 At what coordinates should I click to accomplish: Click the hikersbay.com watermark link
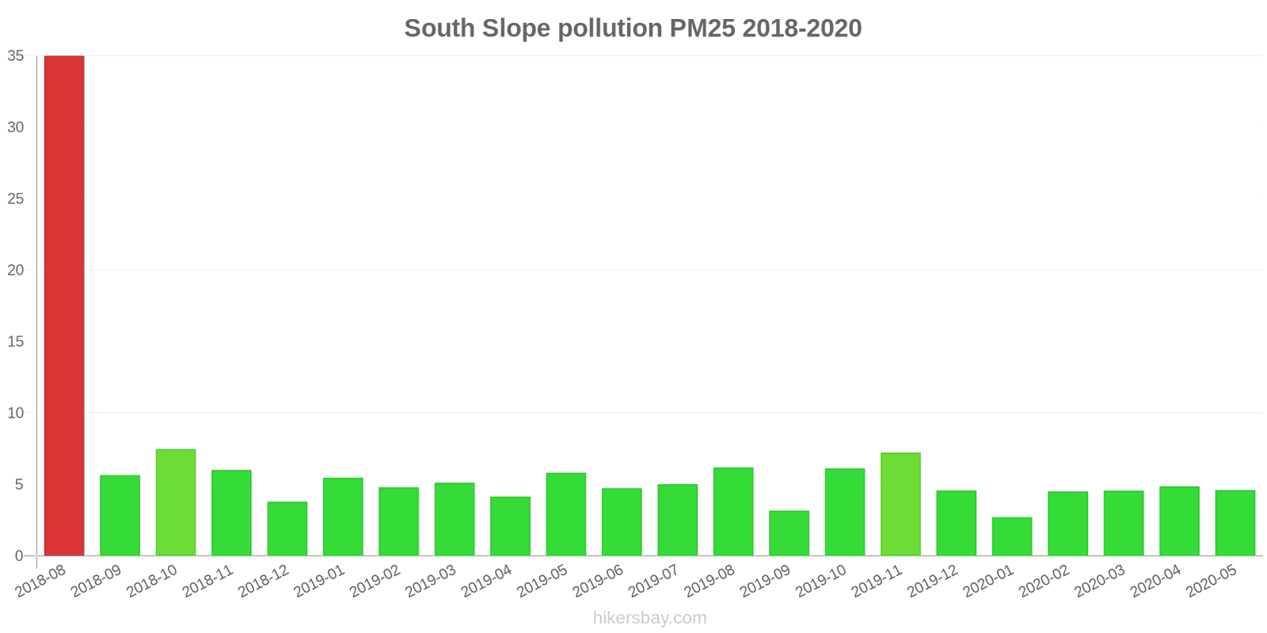(x=649, y=618)
